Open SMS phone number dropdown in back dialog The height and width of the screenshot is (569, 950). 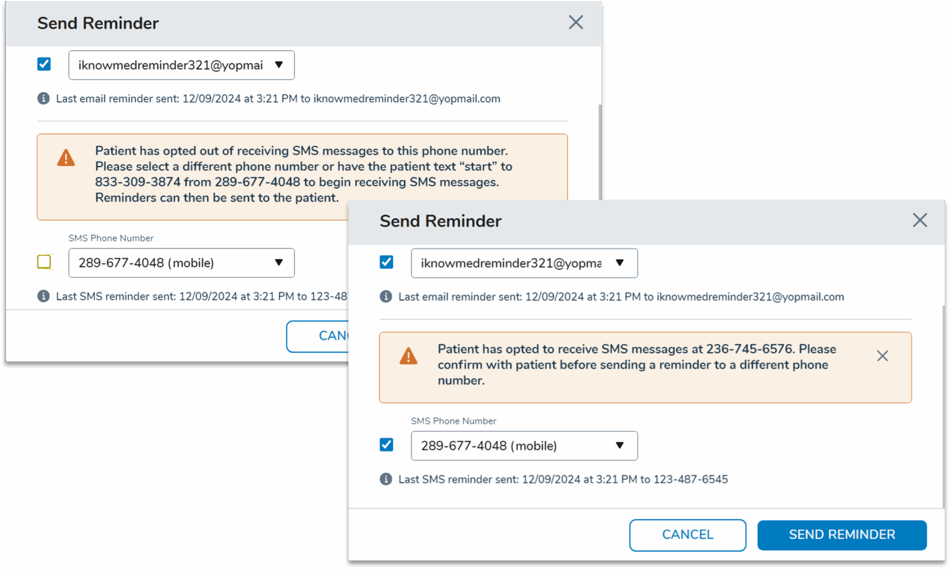(x=279, y=263)
